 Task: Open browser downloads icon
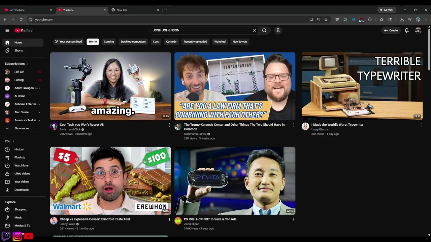[402, 19]
